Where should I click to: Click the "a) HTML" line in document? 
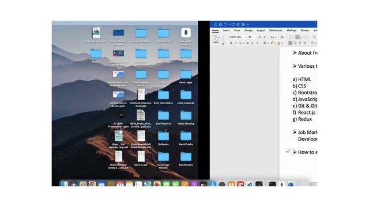302,79
